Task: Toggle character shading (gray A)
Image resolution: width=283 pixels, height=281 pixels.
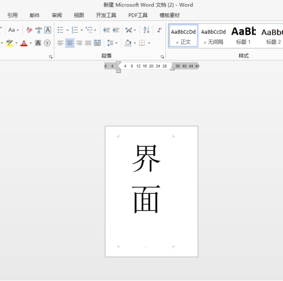Action: click(x=38, y=43)
